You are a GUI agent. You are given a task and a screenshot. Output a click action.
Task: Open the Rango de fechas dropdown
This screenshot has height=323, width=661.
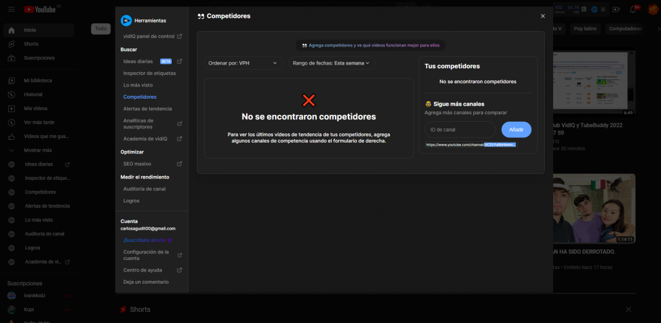coord(331,63)
